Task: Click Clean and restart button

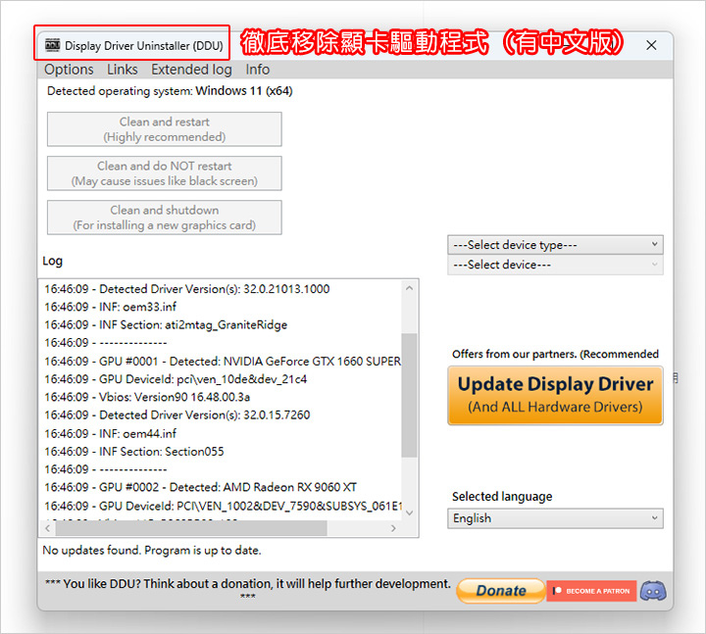Action: pyautogui.click(x=165, y=129)
